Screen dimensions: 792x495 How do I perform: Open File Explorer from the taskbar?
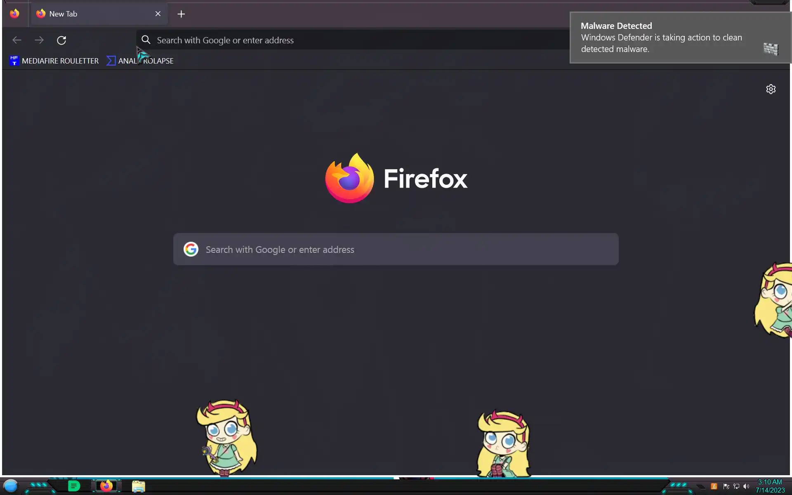139,486
